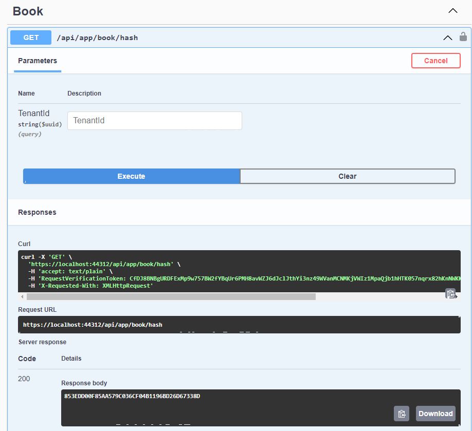Click the (query) parameter location label
Screen dimensions: 472x431
pyautogui.click(x=30, y=134)
